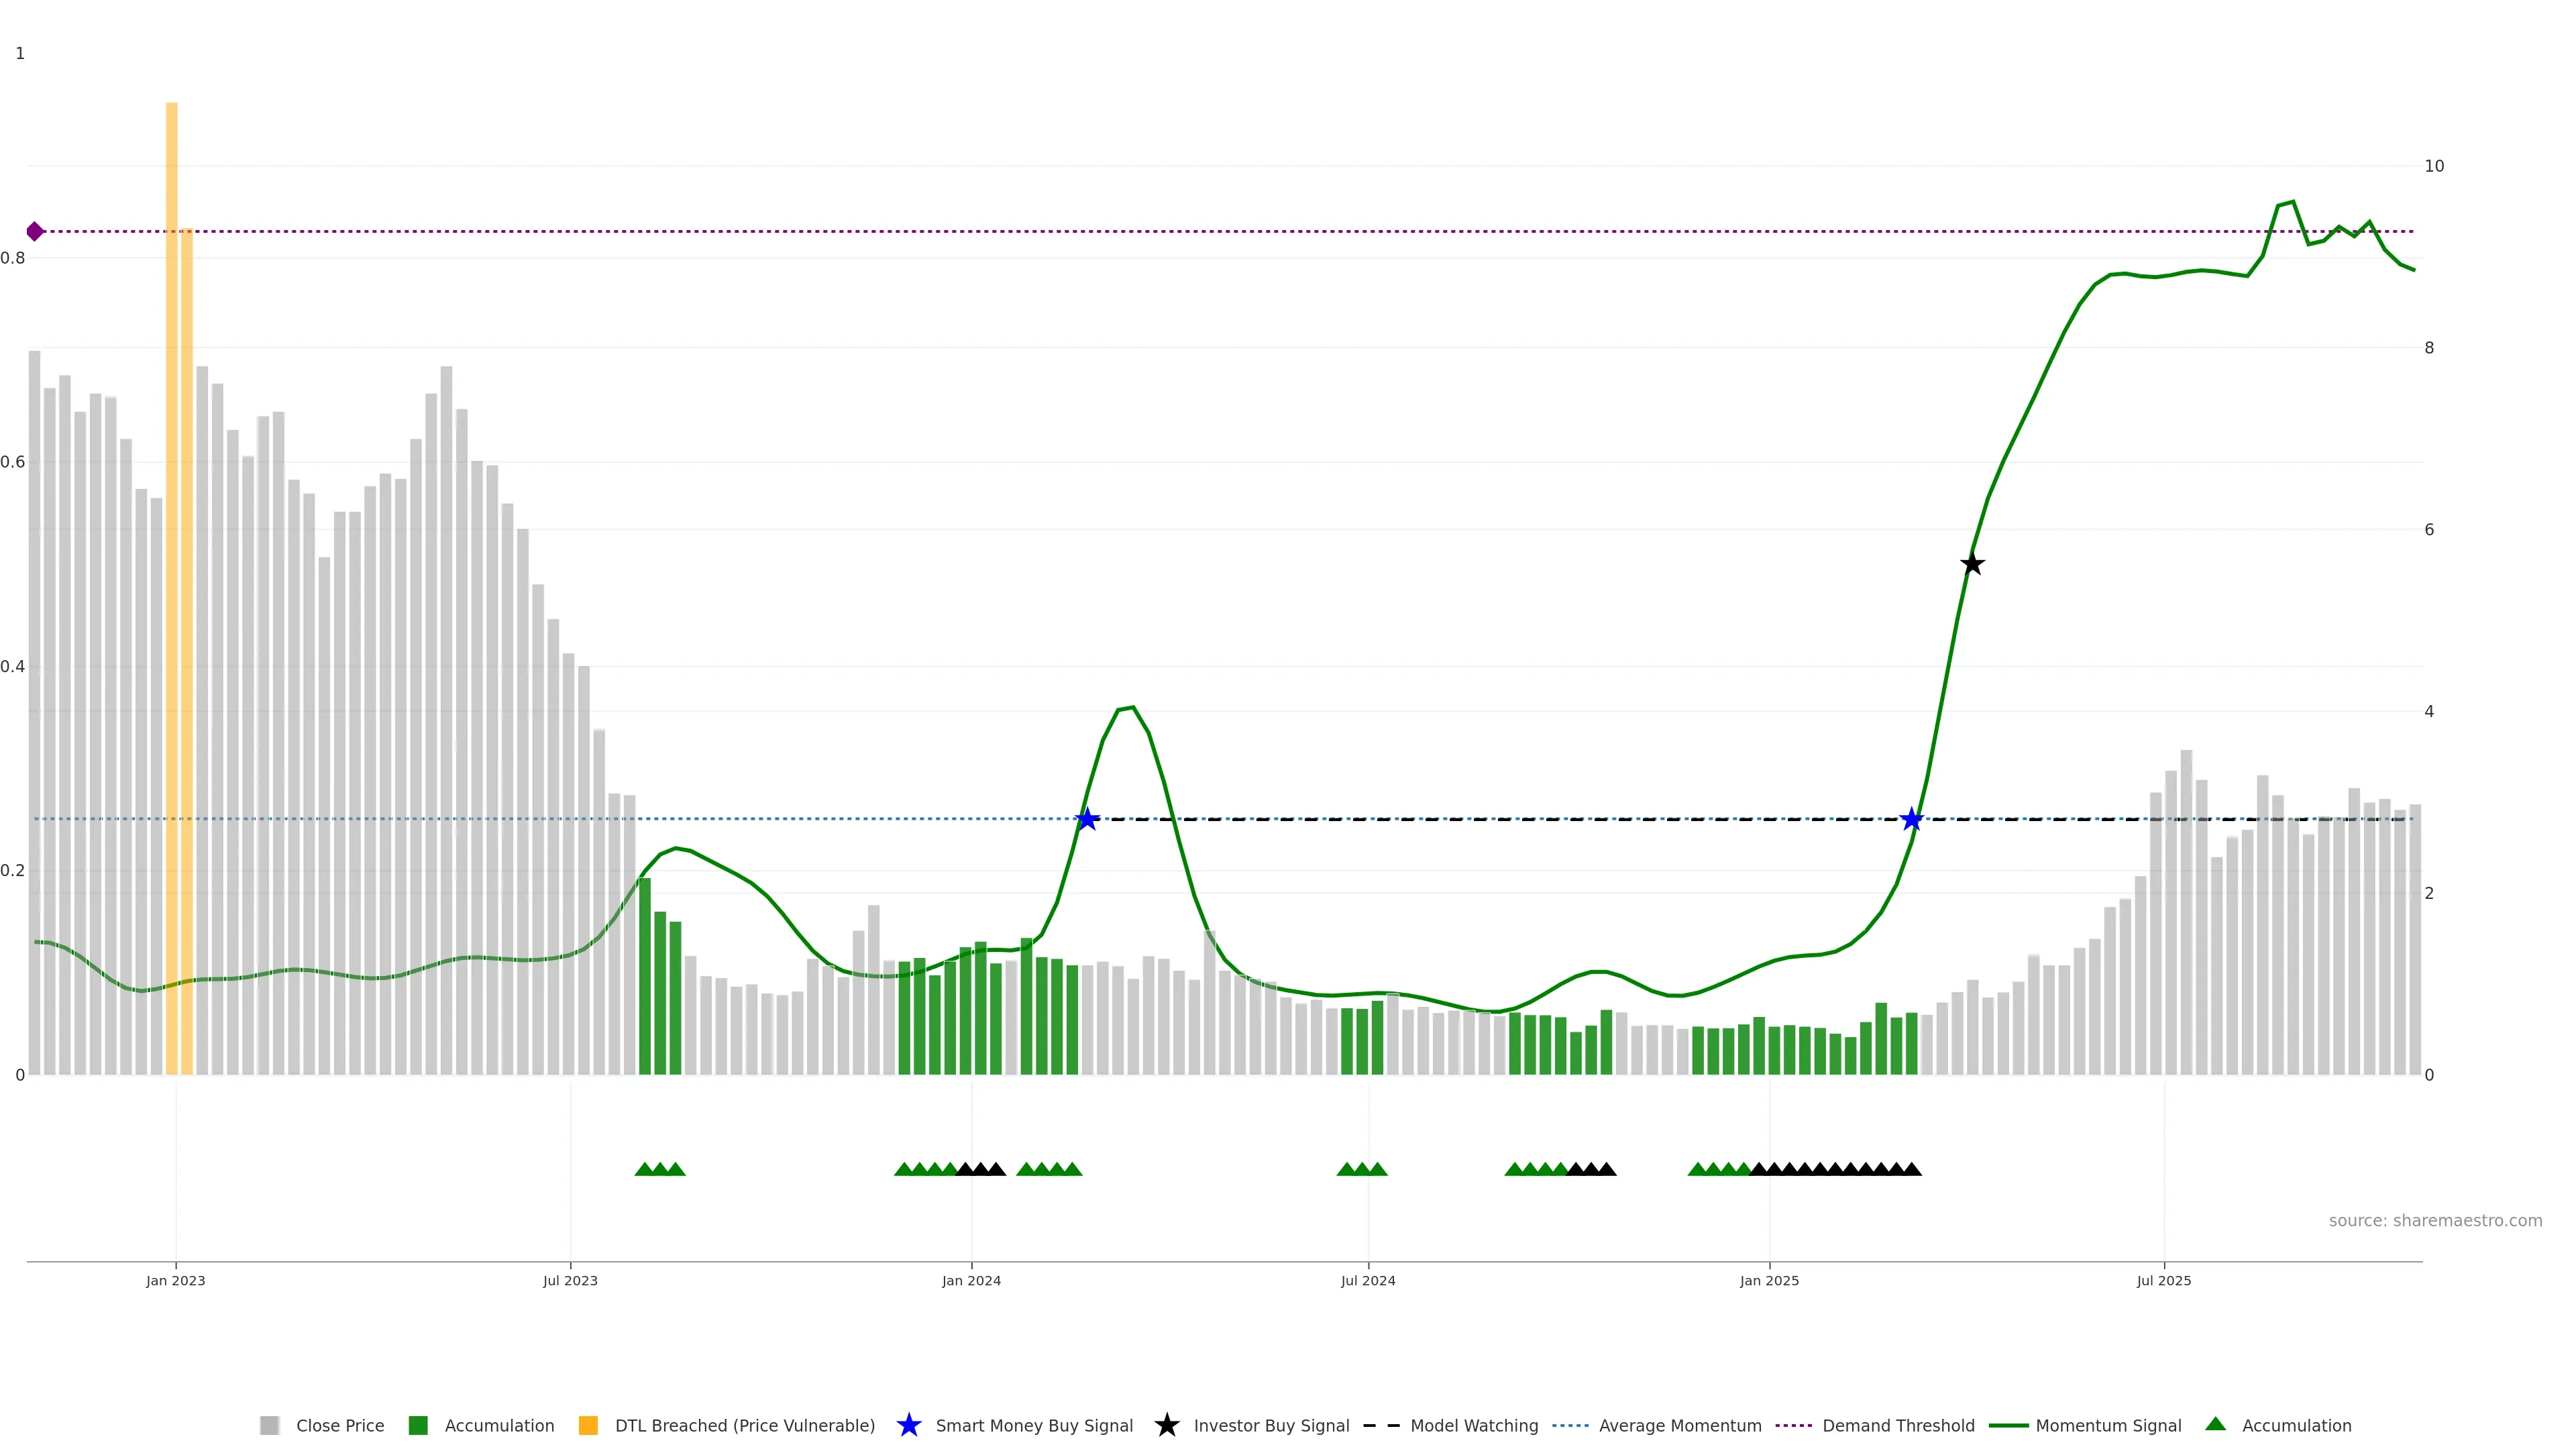The image size is (2576, 1449).
Task: Click the second blue Smart Money star
Action: coord(1911,819)
